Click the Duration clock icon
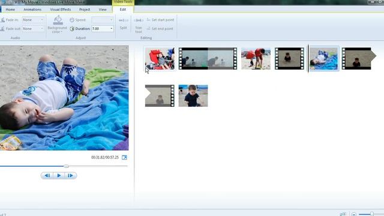Viewport: 384px width, 216px height. pyautogui.click(x=72, y=29)
